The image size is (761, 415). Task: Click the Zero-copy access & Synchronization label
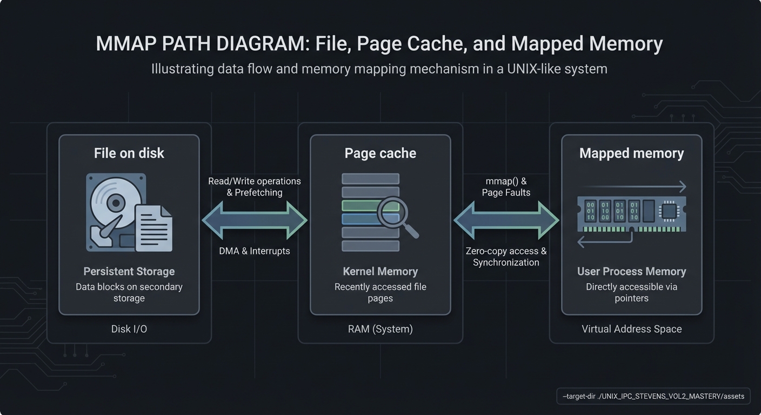pos(506,256)
